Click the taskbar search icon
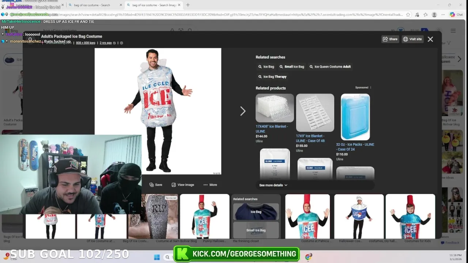This screenshot has height=263, width=468. click(167, 257)
